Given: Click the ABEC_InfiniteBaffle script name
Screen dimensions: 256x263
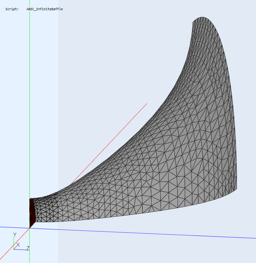Looking at the screenshot, I should tap(45, 9).
